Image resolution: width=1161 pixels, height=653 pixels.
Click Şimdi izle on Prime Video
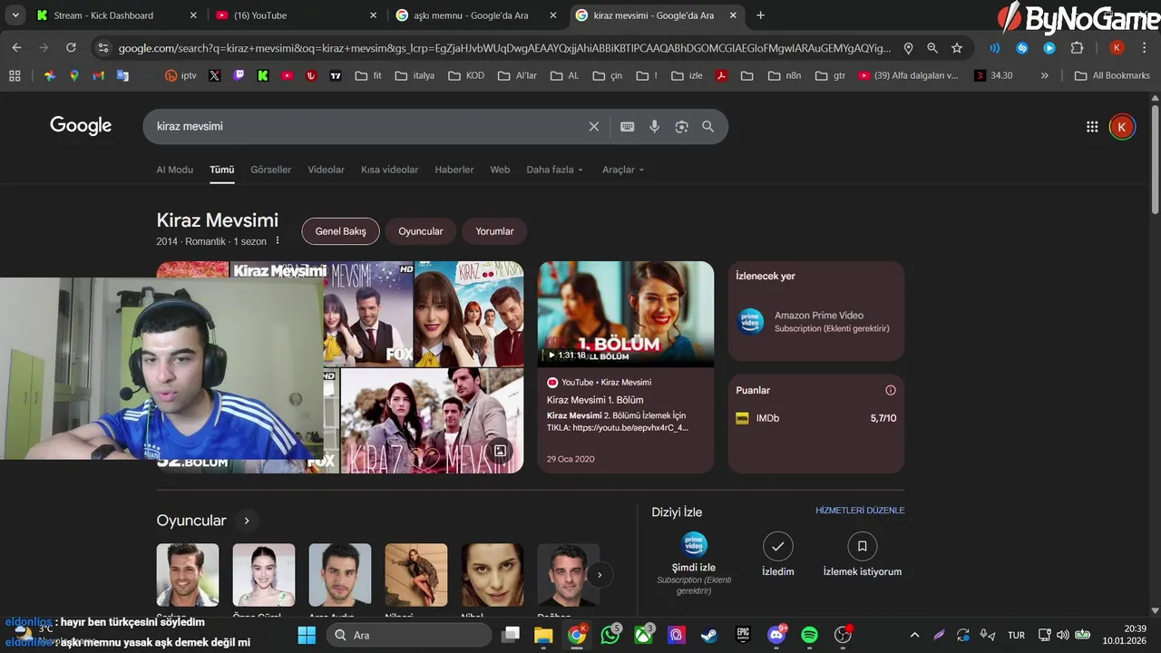click(x=694, y=564)
